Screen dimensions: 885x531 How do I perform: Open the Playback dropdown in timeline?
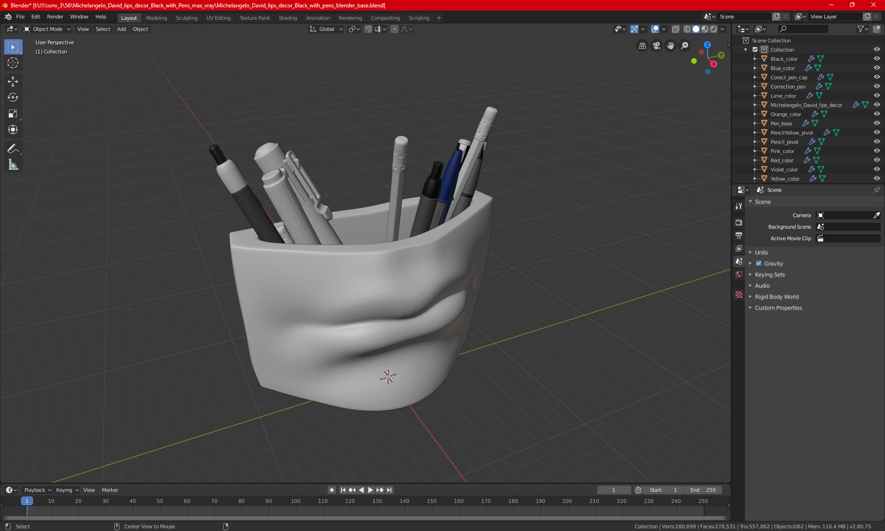pos(37,490)
